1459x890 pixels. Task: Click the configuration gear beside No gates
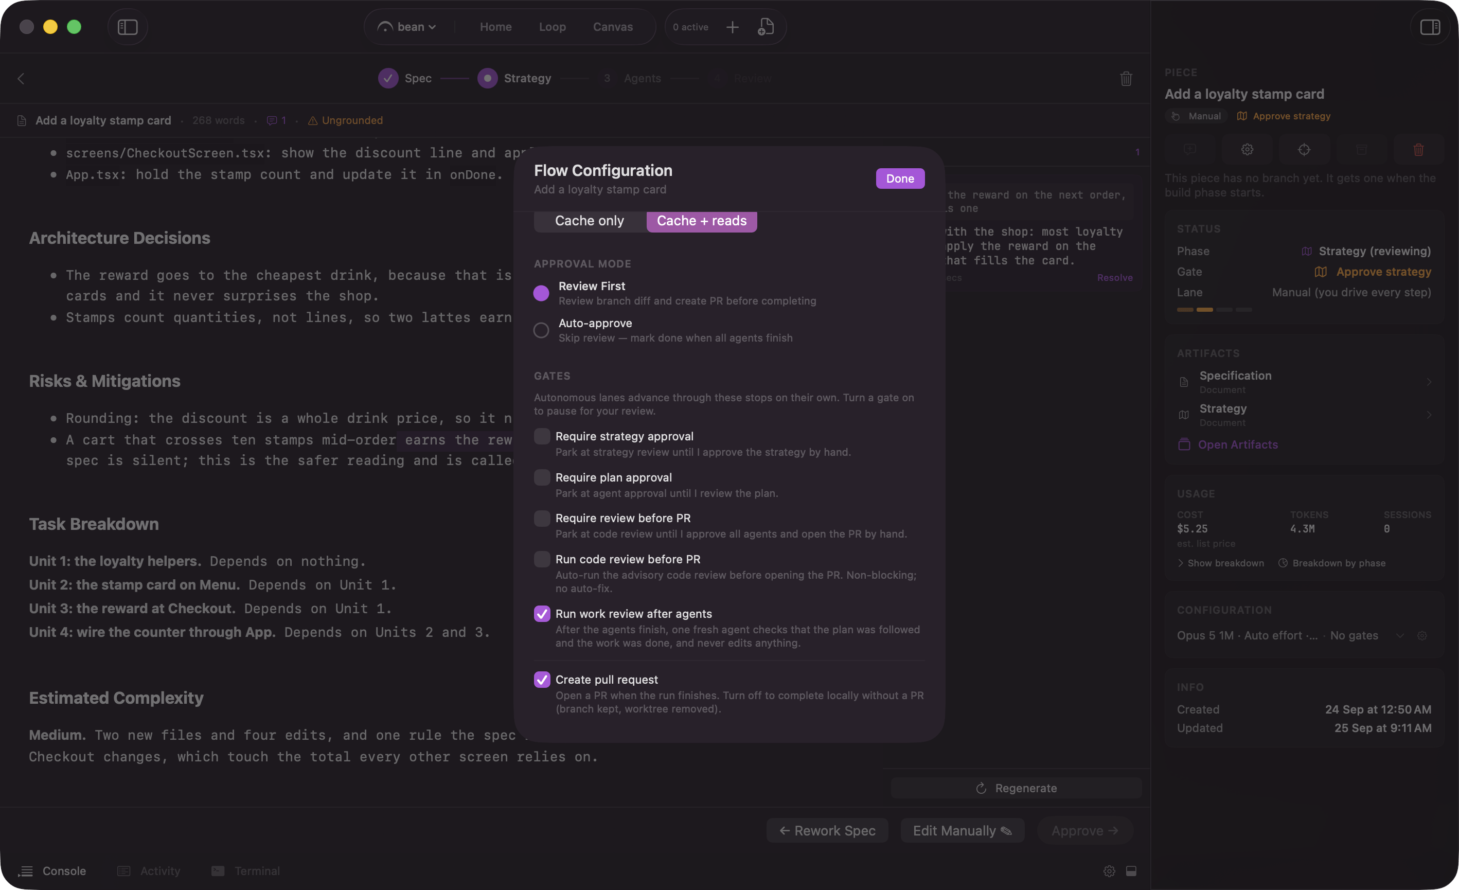pos(1421,636)
